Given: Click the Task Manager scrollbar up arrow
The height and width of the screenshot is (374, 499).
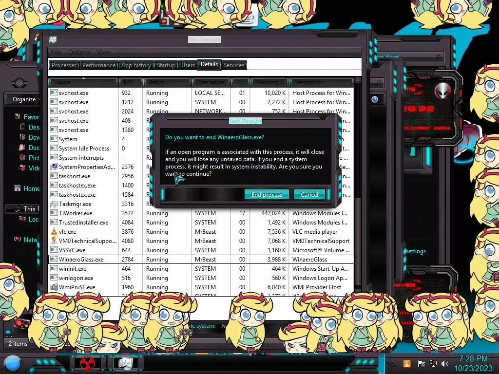Looking at the screenshot, I should tap(358, 81).
